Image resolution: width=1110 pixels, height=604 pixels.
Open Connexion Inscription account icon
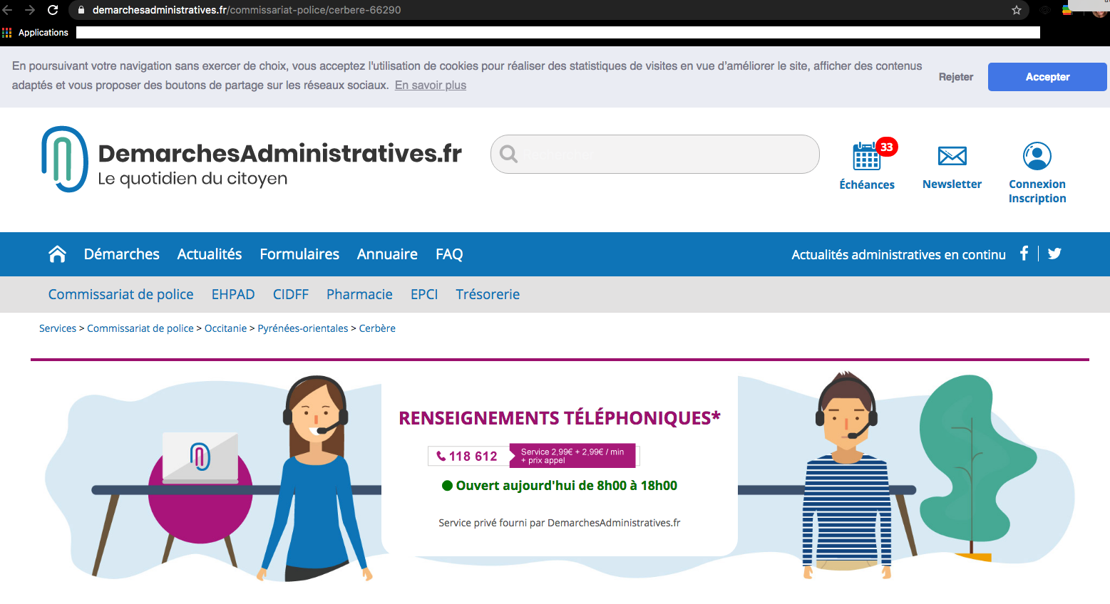(x=1037, y=155)
